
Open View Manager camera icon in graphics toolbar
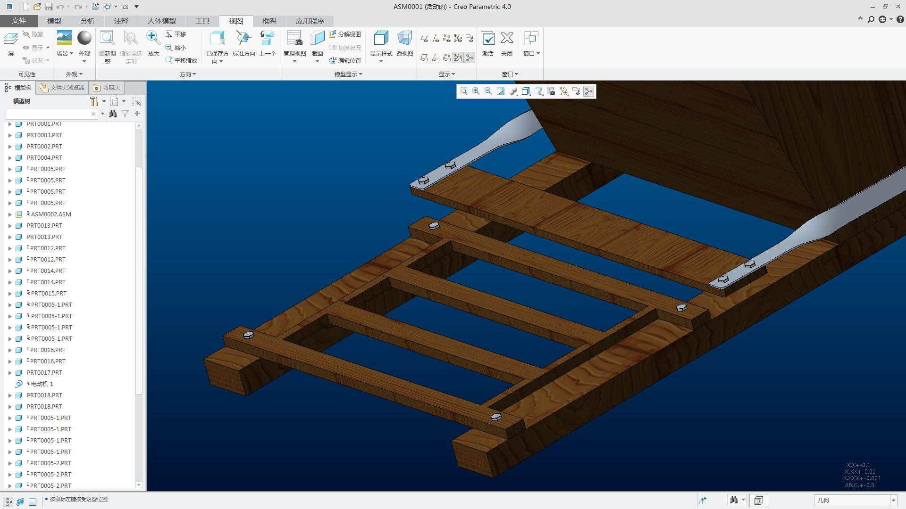[551, 91]
